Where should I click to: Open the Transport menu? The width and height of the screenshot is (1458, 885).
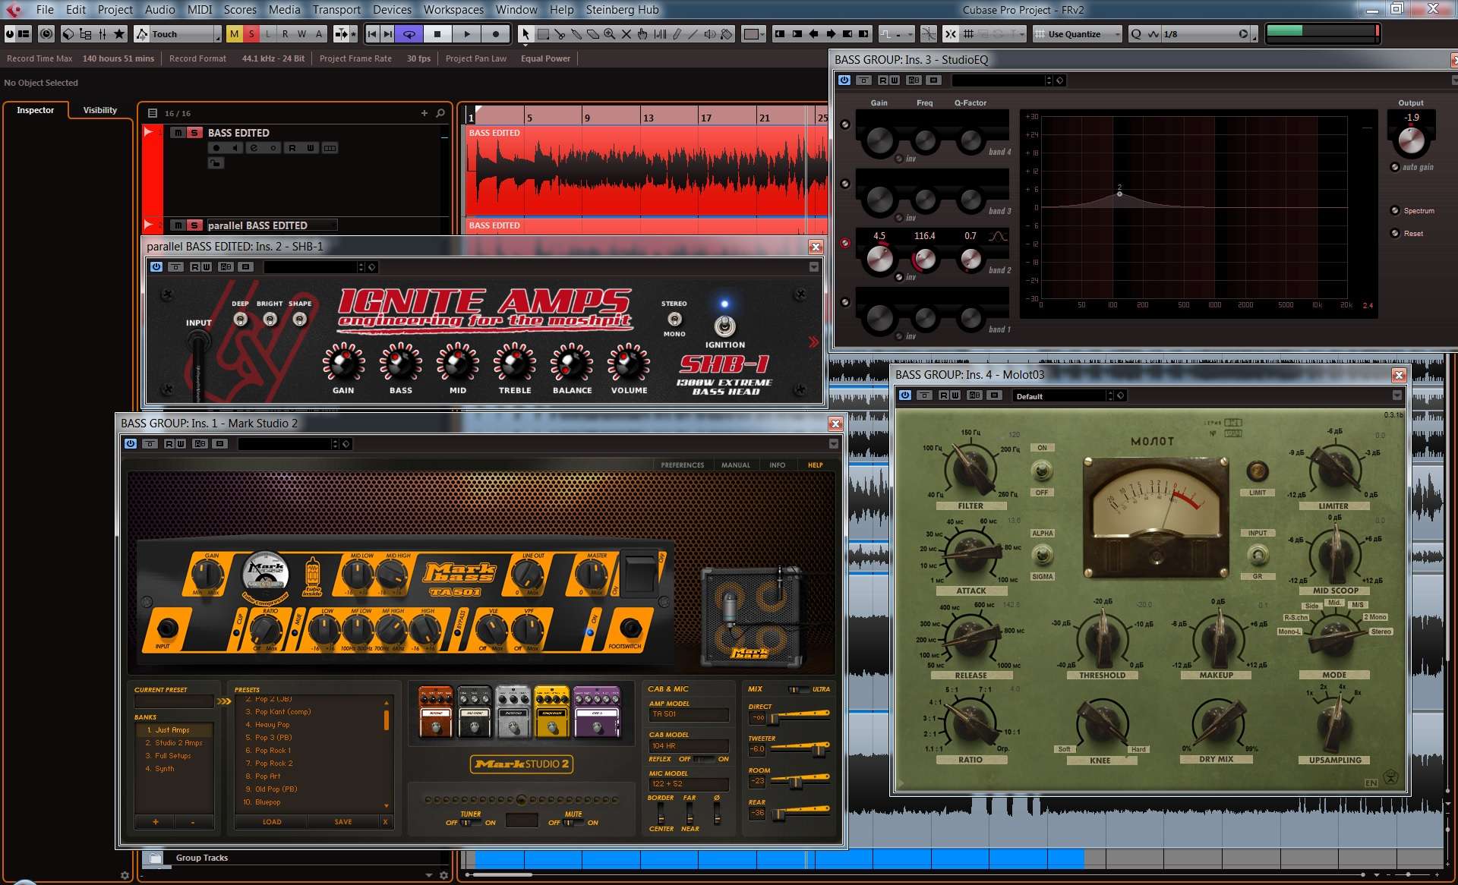[x=336, y=10]
